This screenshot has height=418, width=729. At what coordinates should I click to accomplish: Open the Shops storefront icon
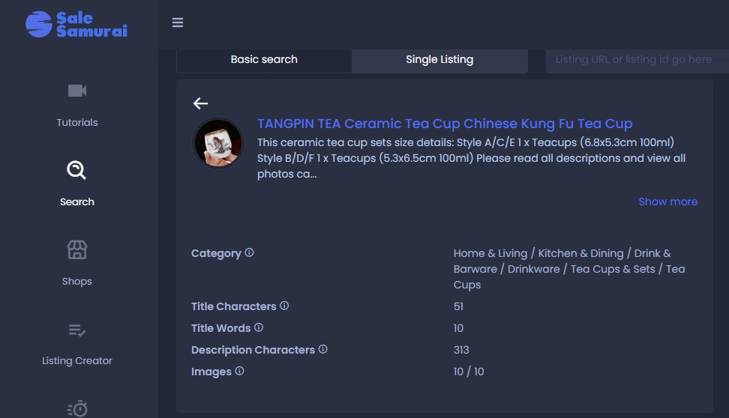tap(77, 250)
